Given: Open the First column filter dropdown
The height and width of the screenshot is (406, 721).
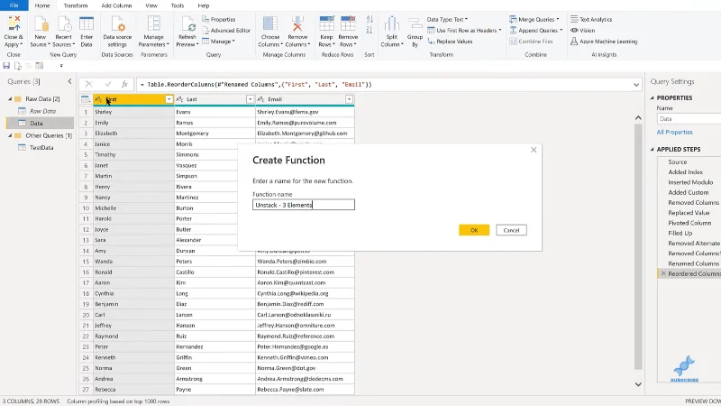Looking at the screenshot, I should point(169,99).
